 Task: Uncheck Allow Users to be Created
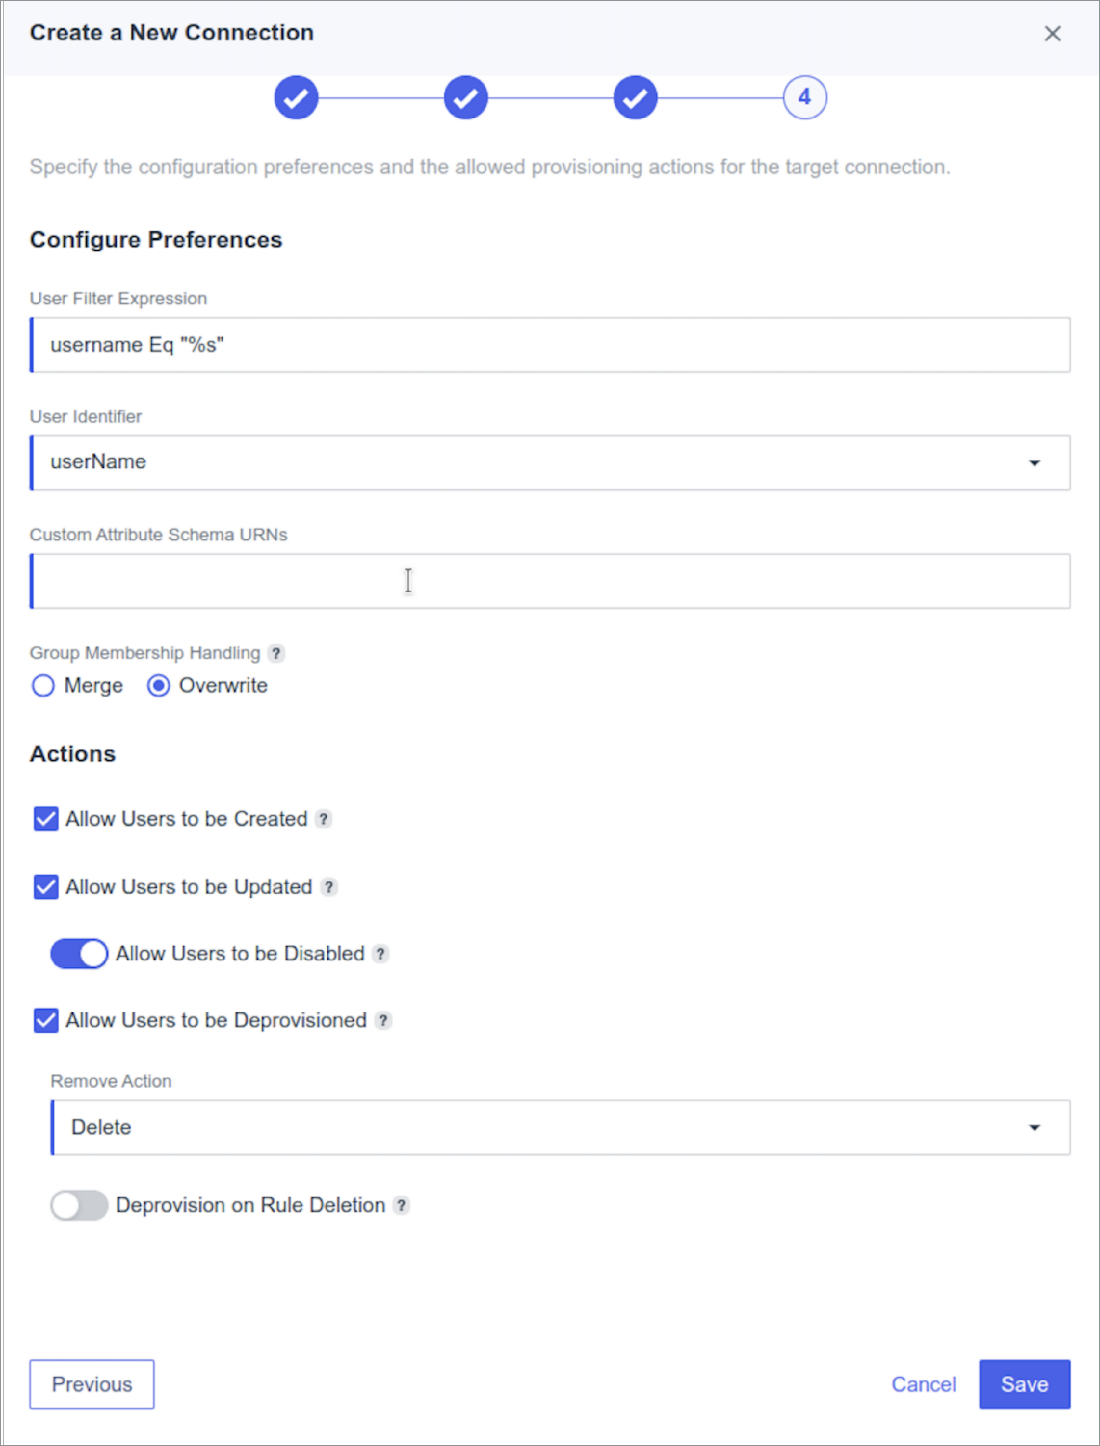(46, 819)
